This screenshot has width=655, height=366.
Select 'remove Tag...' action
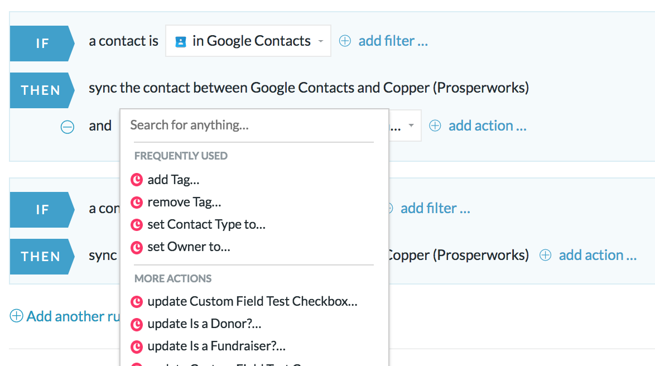point(184,202)
